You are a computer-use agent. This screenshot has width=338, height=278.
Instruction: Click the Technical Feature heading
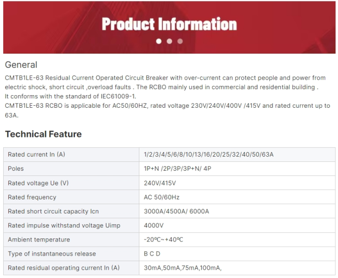[43, 134]
